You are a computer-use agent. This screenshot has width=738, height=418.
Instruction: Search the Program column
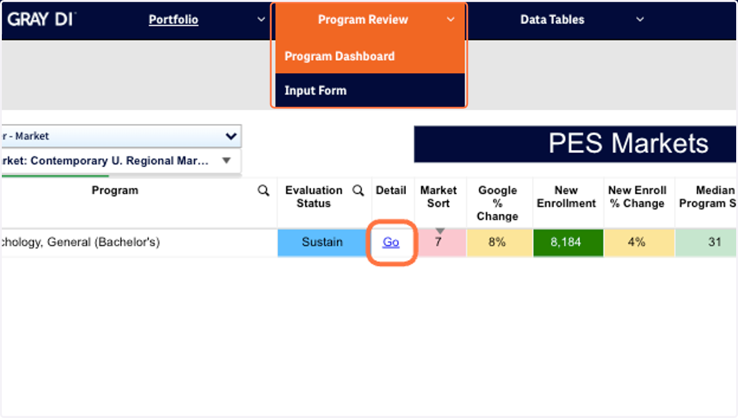[264, 191]
